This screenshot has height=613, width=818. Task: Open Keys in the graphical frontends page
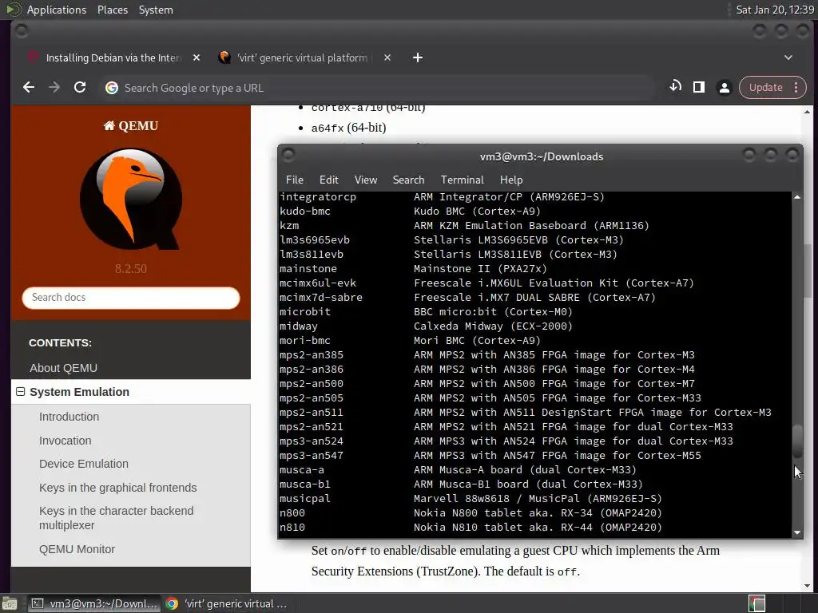118,488
